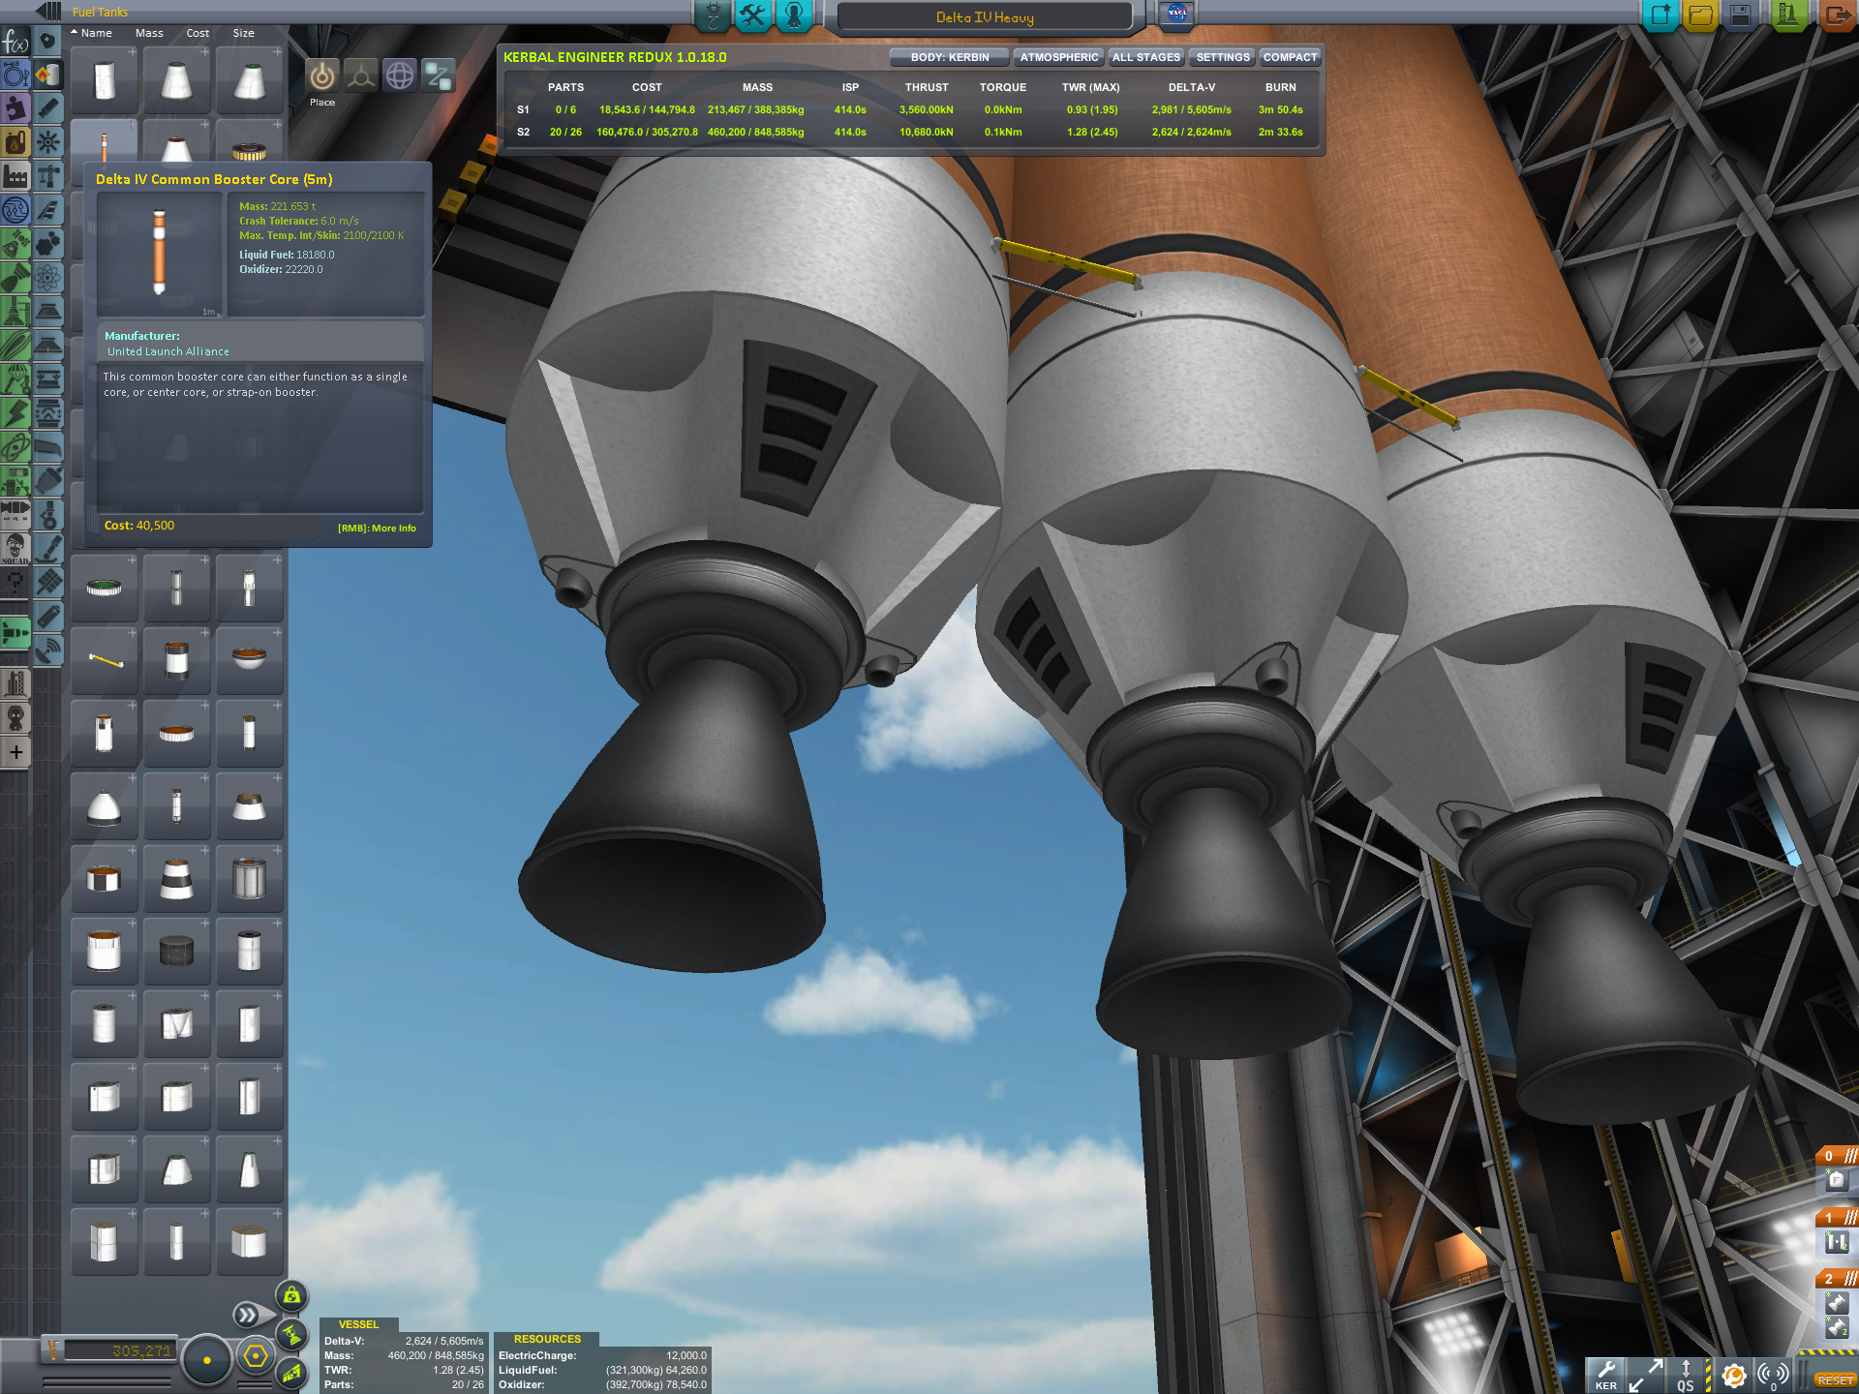This screenshot has height=1394, width=1859.
Task: Filter parts by function f(x)
Action: click(x=15, y=42)
